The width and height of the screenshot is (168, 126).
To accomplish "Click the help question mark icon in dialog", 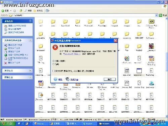I will pos(55,79).
